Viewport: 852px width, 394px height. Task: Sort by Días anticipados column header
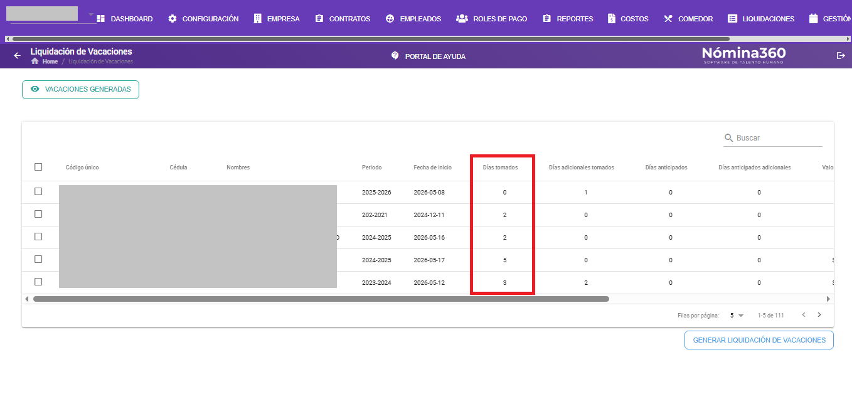point(666,168)
